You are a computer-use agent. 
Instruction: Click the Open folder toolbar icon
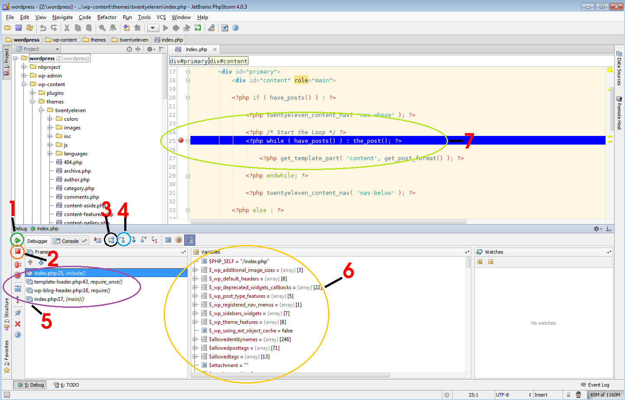(7, 28)
